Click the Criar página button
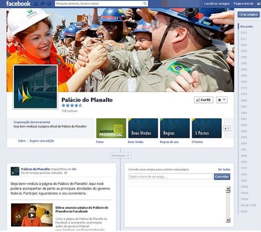 coord(248,14)
